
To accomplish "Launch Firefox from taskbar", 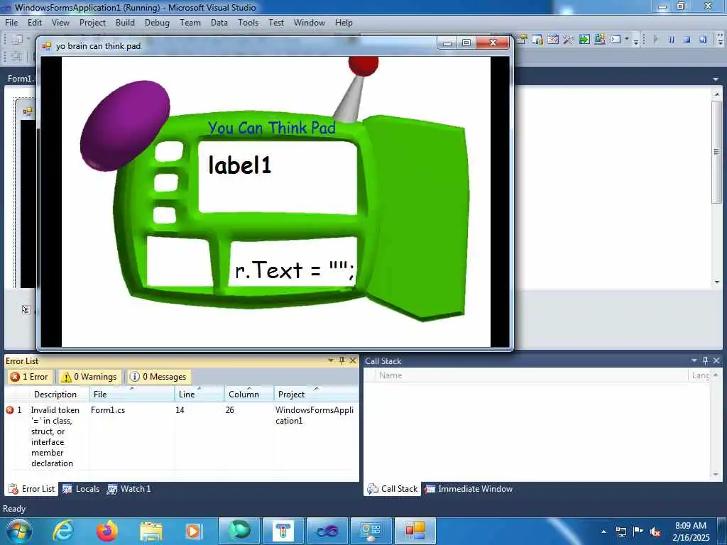I will click(x=107, y=531).
